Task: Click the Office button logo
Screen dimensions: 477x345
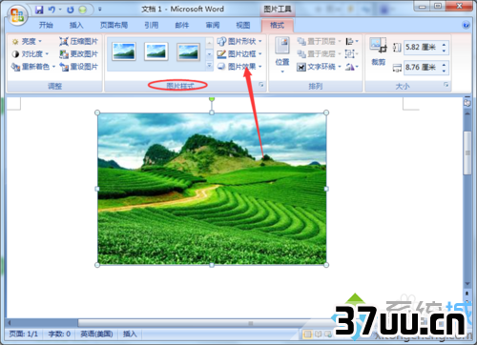Action: (17, 14)
